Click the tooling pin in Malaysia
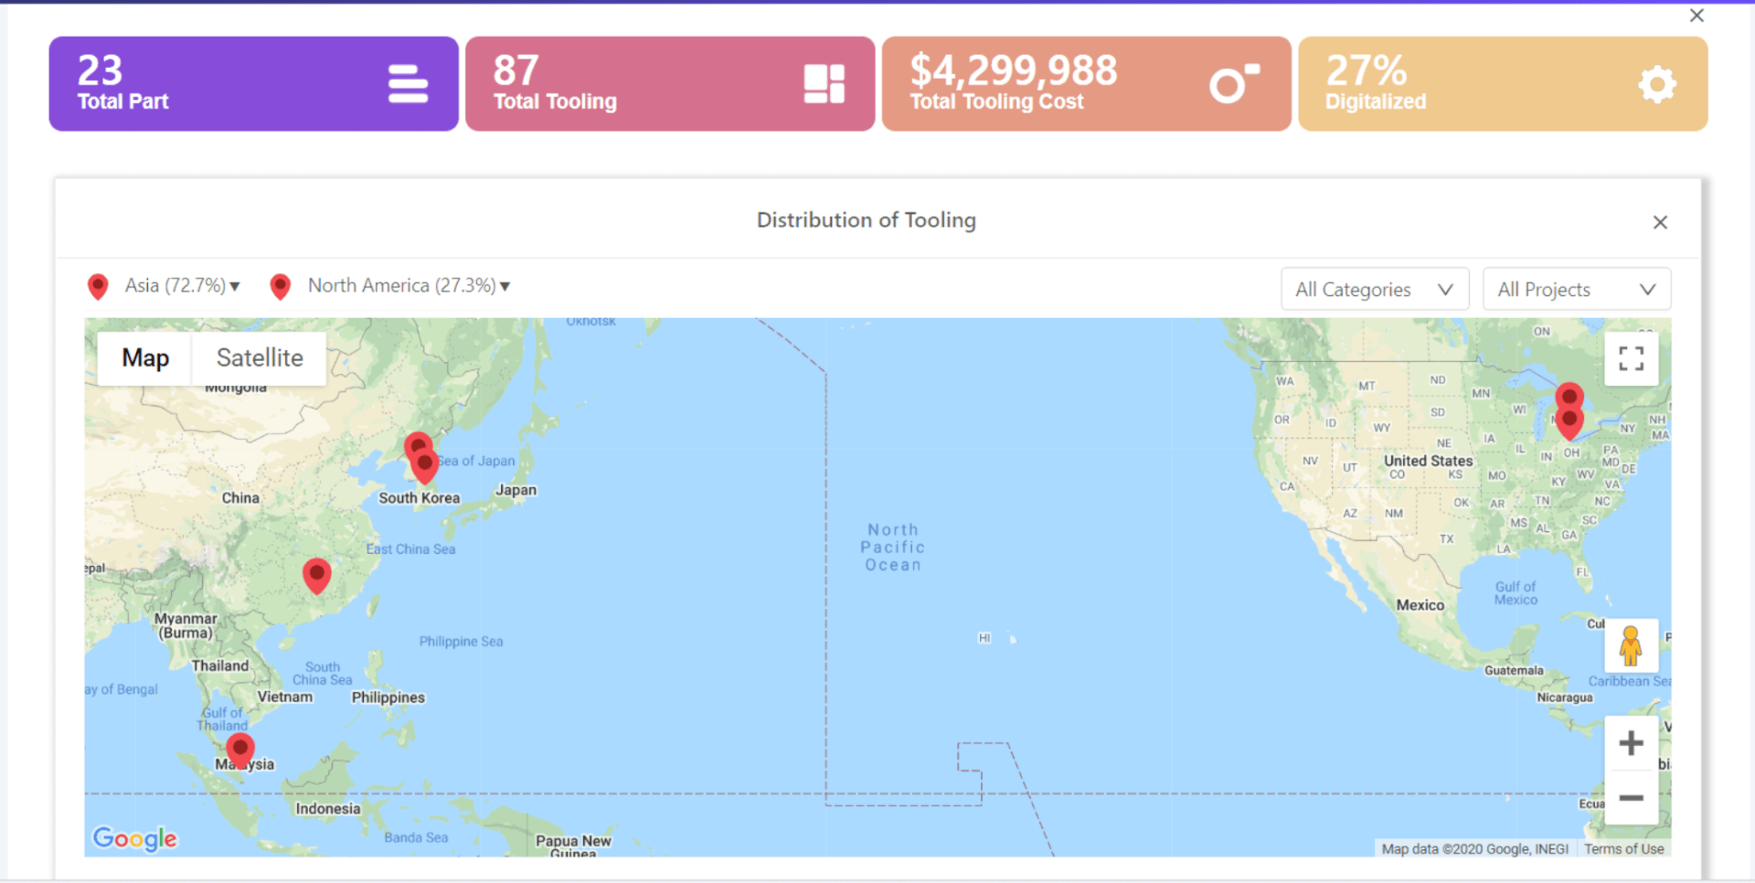The height and width of the screenshot is (883, 1755). (240, 750)
